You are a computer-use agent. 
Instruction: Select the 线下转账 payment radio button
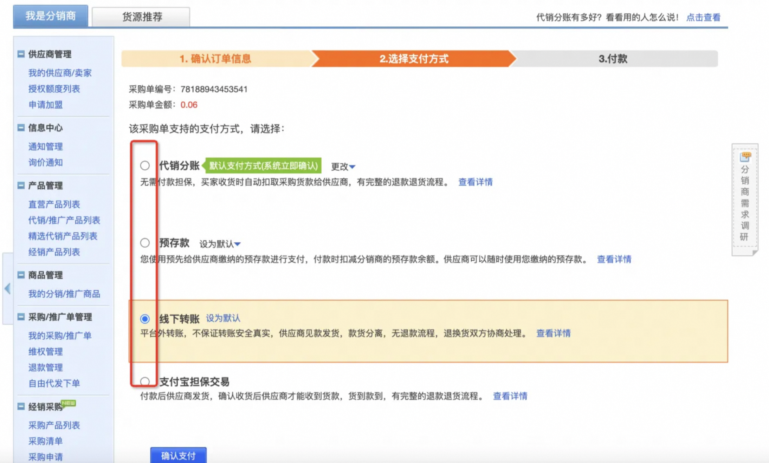145,319
